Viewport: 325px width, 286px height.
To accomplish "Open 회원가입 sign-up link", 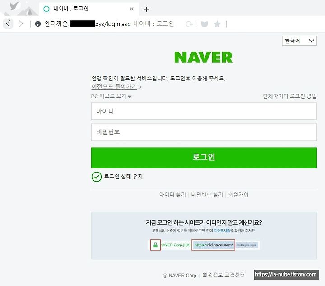I will [238, 195].
